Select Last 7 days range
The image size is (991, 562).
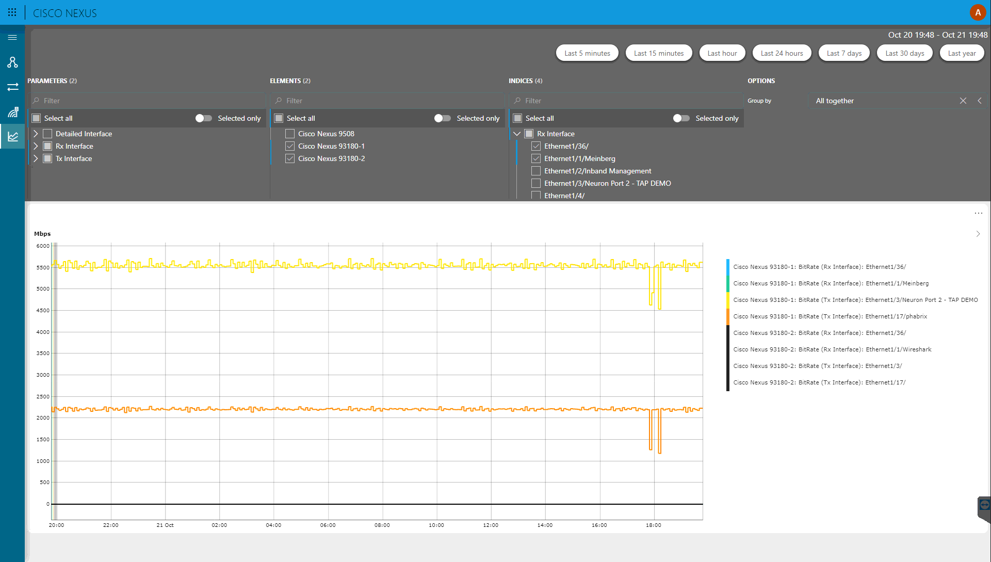click(844, 53)
